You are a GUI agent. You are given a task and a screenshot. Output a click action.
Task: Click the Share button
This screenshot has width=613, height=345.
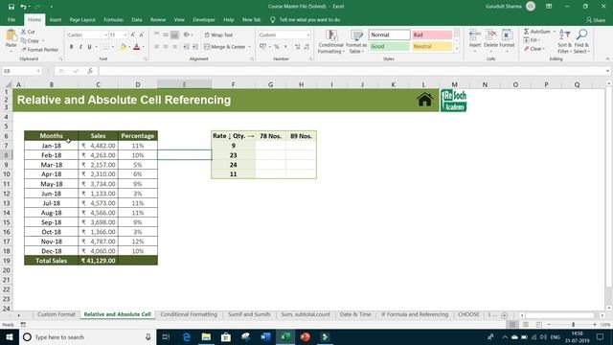[x=596, y=20]
